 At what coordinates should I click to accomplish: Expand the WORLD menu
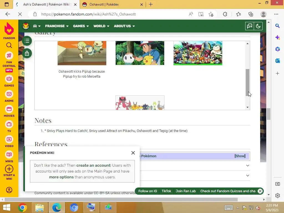(102, 26)
